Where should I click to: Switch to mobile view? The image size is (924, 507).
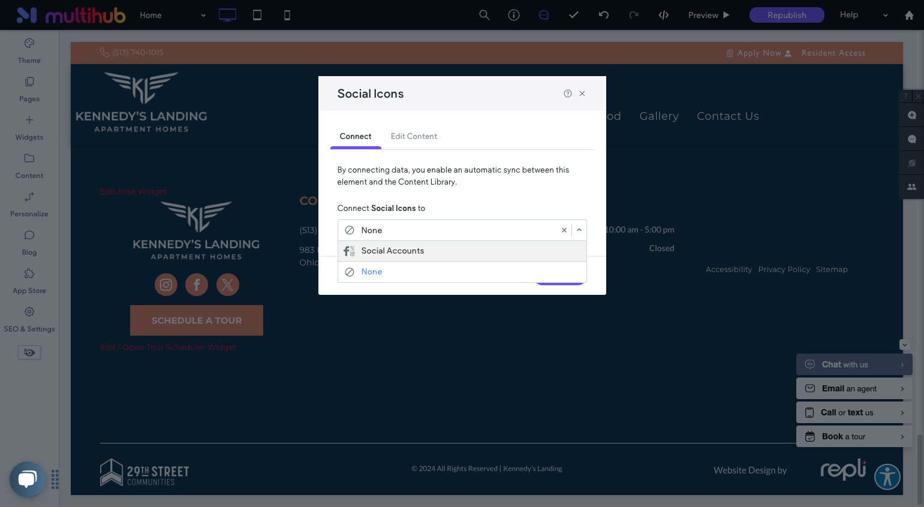(287, 15)
